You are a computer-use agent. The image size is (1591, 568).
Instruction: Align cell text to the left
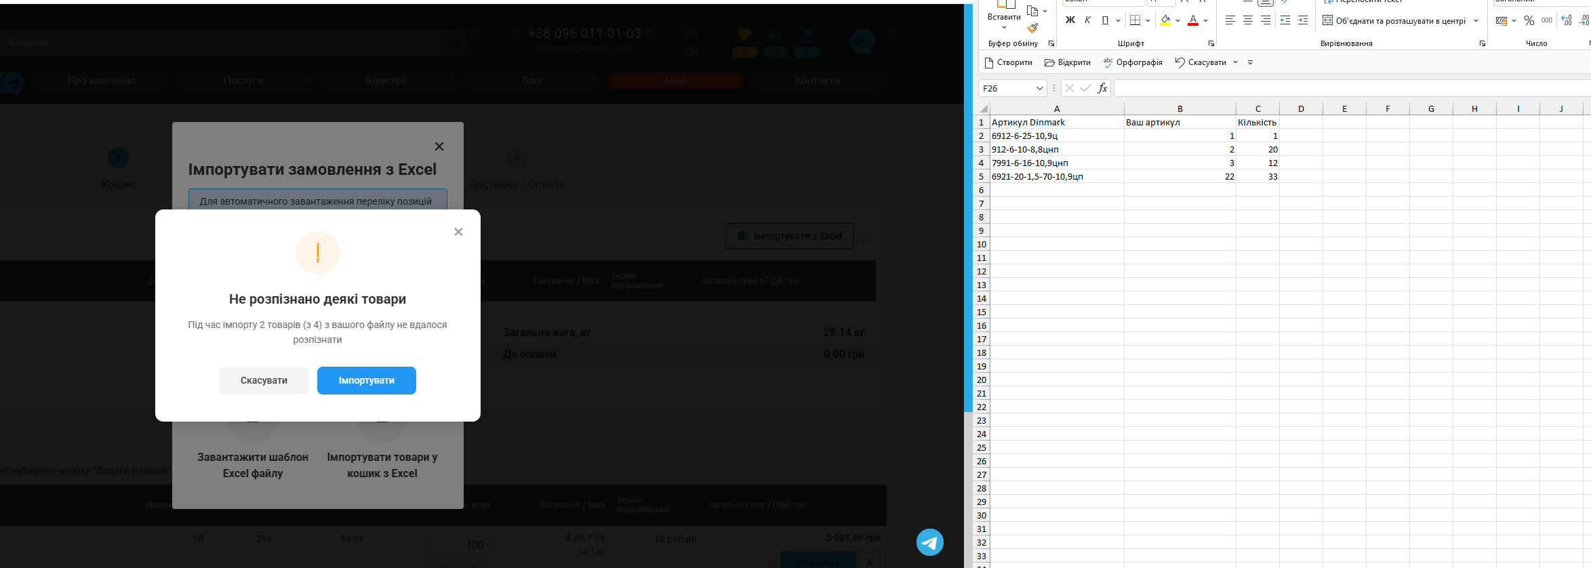point(1230,20)
